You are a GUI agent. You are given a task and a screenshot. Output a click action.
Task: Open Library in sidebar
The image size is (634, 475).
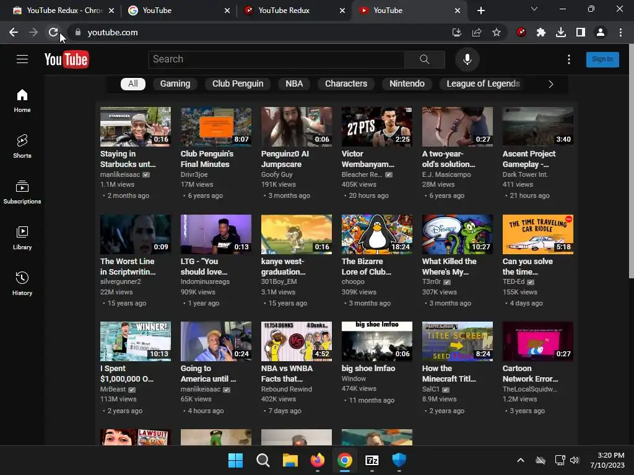pos(22,238)
